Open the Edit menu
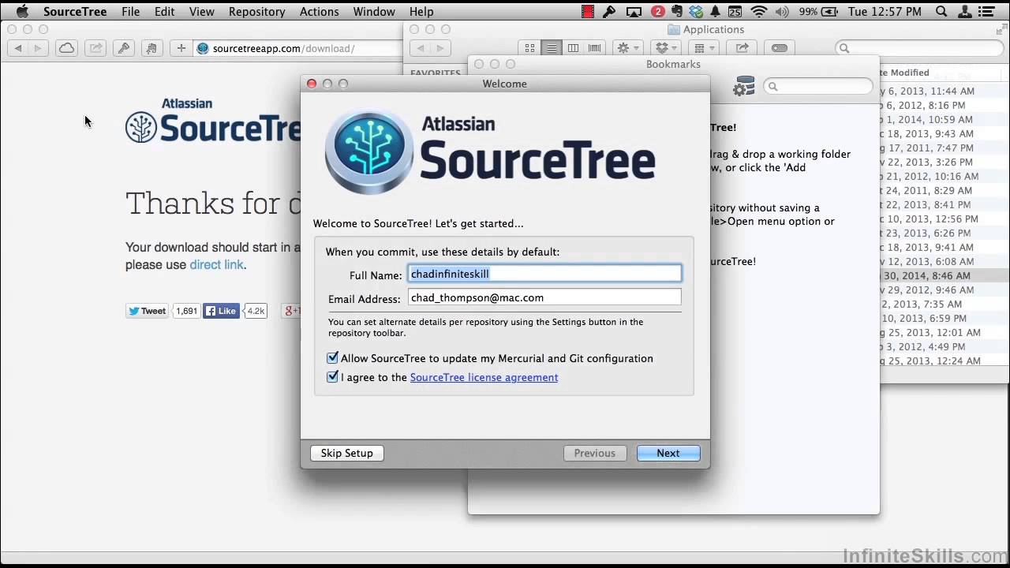The width and height of the screenshot is (1010, 568). point(164,12)
